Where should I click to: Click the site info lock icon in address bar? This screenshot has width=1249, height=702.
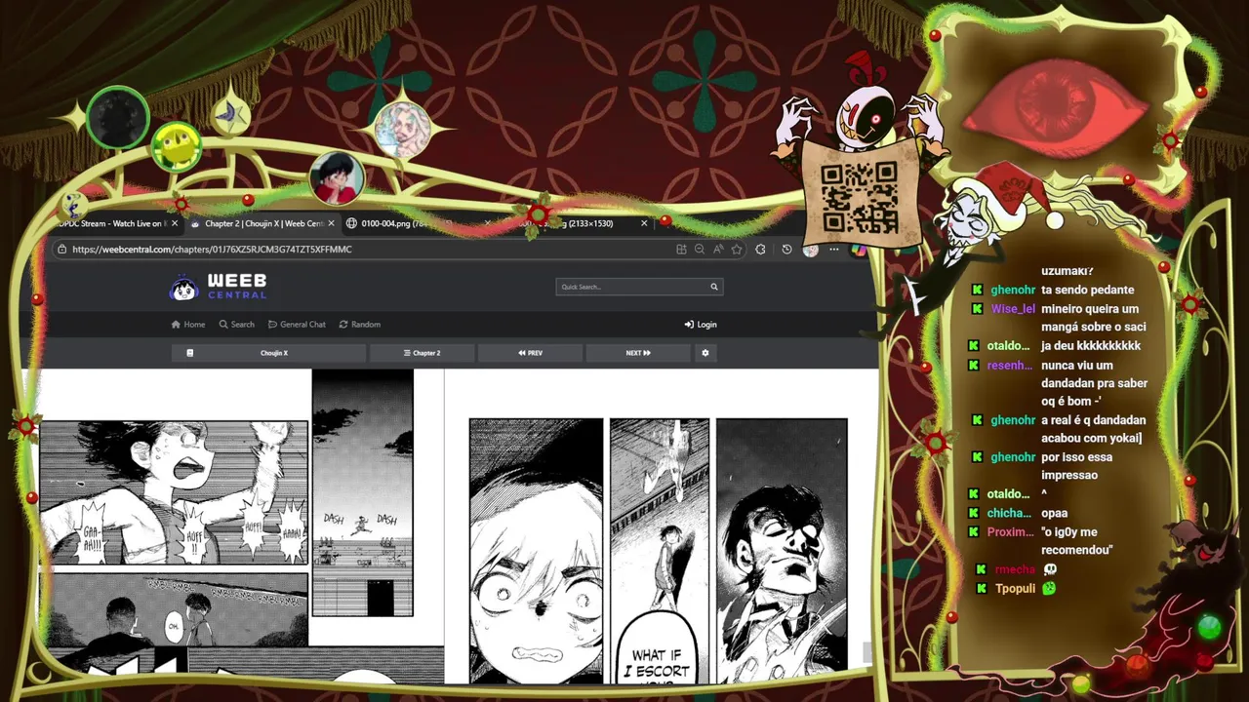(x=62, y=250)
